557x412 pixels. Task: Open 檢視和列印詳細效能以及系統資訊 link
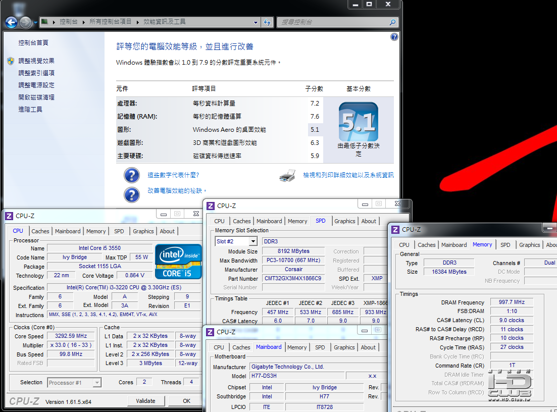click(348, 175)
